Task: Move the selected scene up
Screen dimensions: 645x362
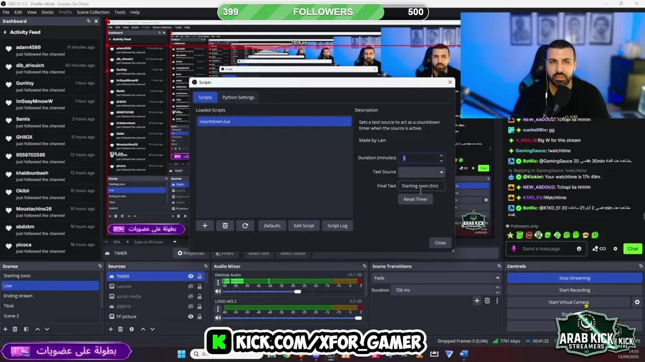Action: click(x=37, y=329)
